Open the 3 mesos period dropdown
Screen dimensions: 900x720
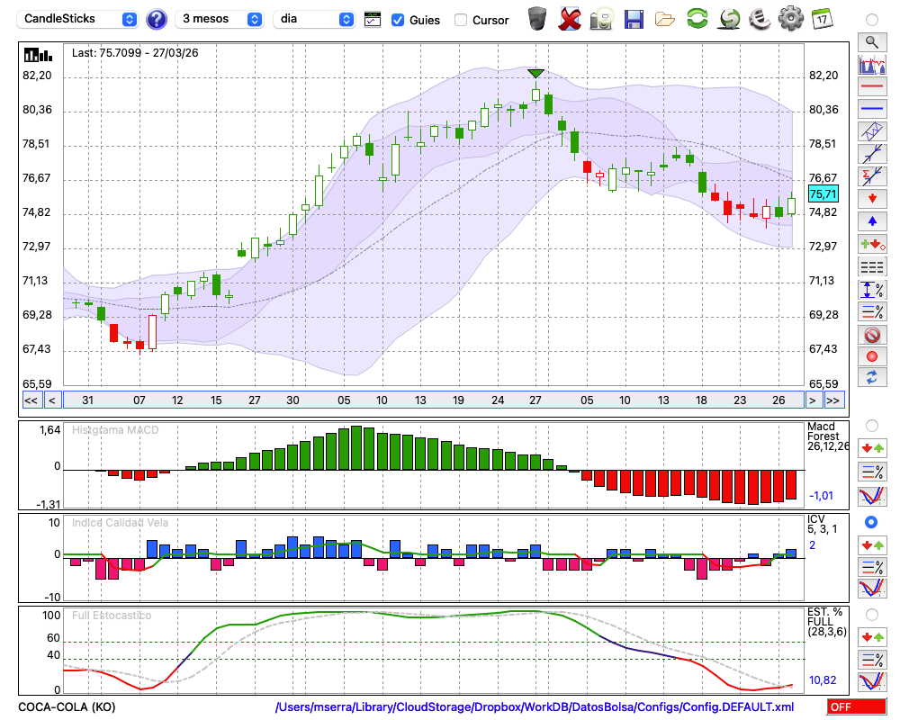(x=220, y=19)
